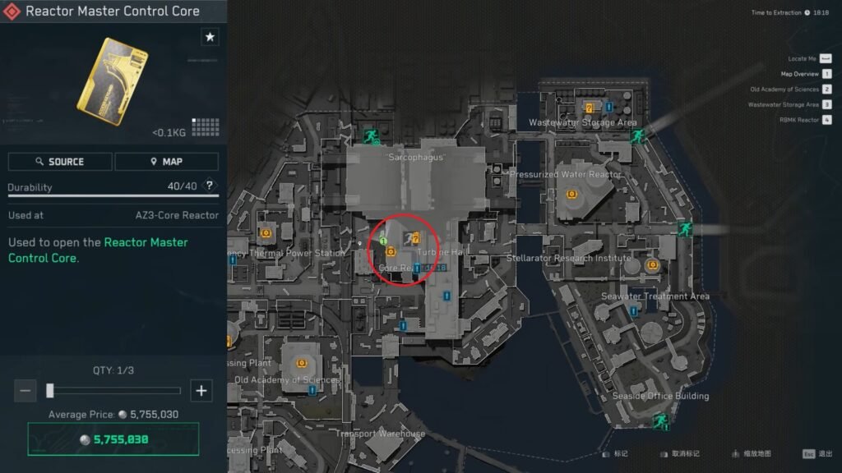Click the 缩放地图 zoom map control
842x473 pixels.
pyautogui.click(x=752, y=453)
